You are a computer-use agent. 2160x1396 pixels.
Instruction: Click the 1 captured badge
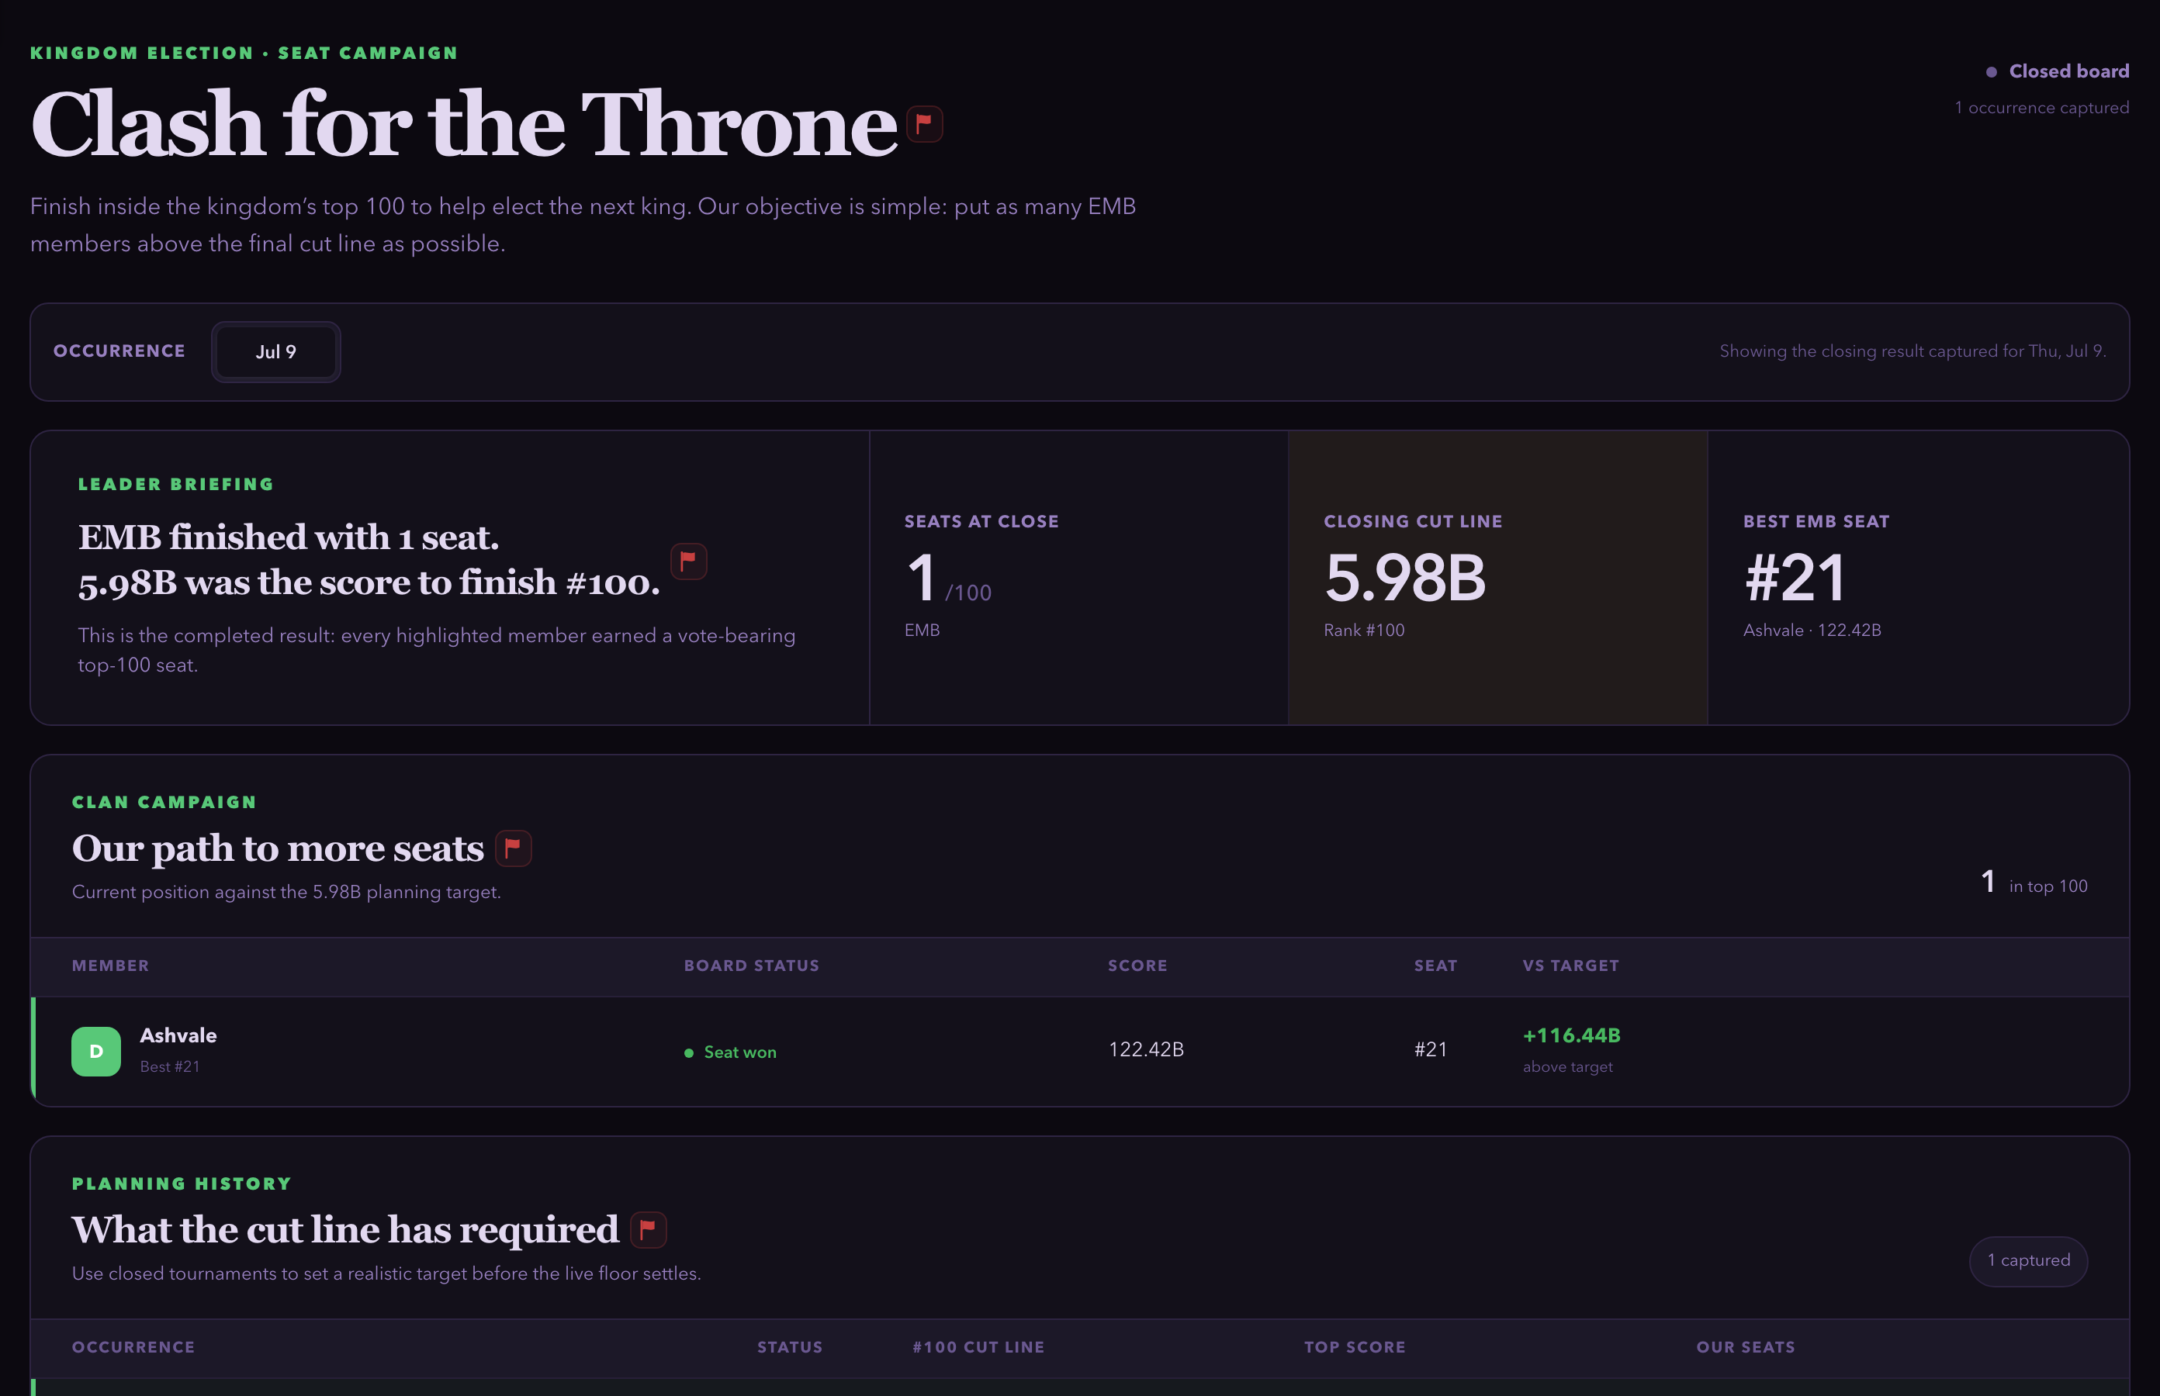(x=2029, y=1261)
